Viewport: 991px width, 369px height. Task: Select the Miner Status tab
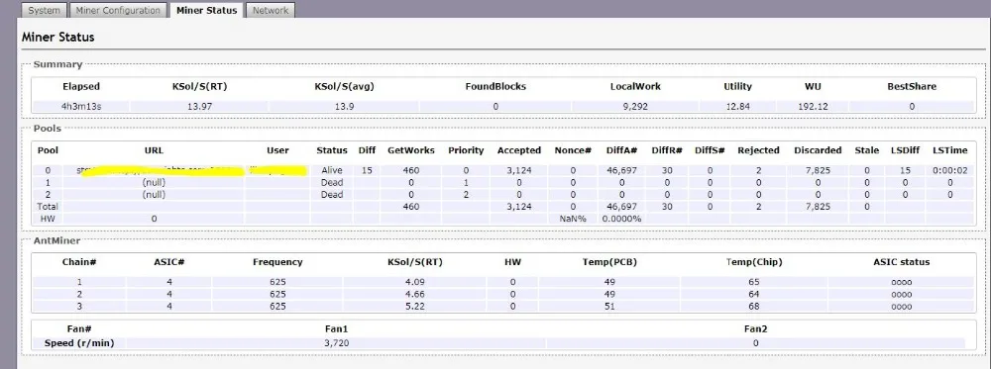[x=207, y=10]
